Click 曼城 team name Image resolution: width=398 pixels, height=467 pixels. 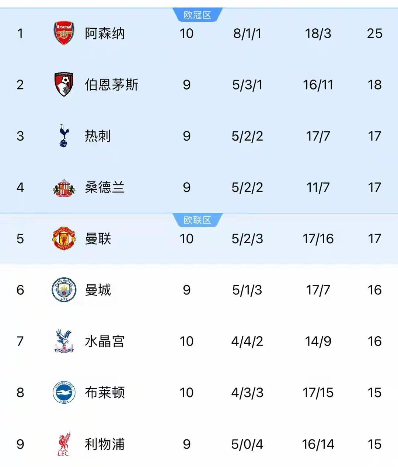[98, 290]
